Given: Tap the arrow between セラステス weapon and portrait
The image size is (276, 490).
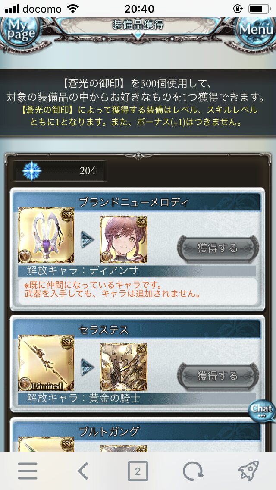Looking at the screenshot, I should tap(87, 367).
